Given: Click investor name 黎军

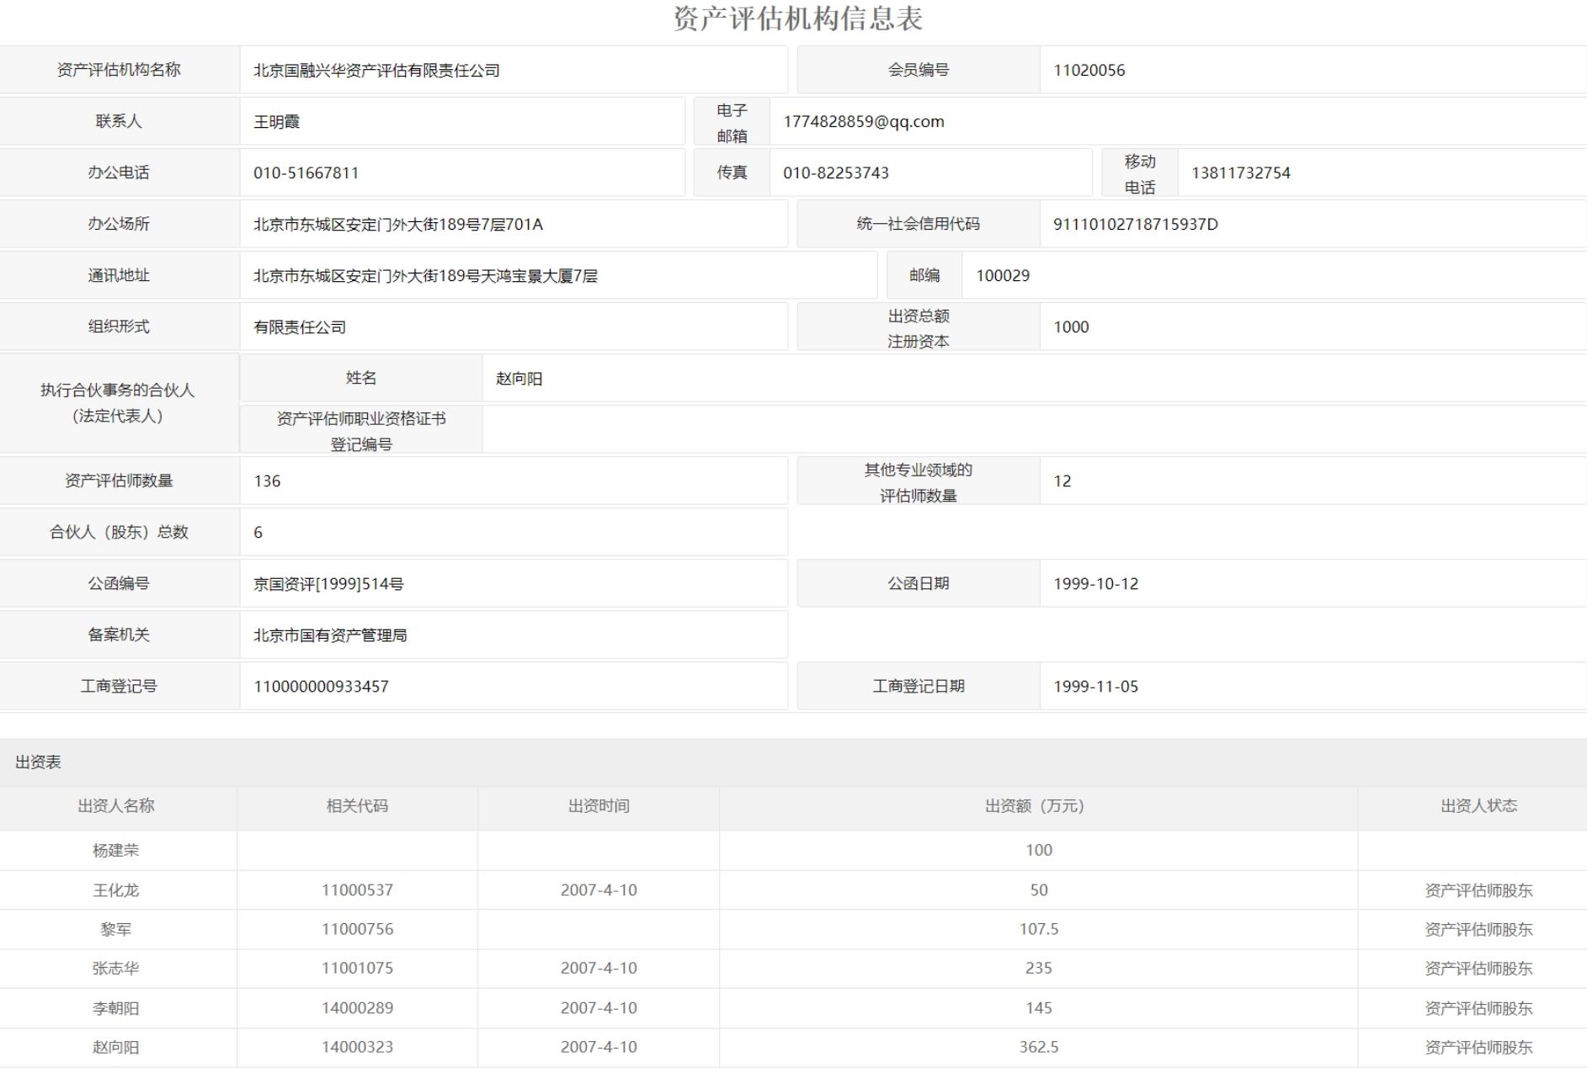Looking at the screenshot, I should tap(116, 930).
